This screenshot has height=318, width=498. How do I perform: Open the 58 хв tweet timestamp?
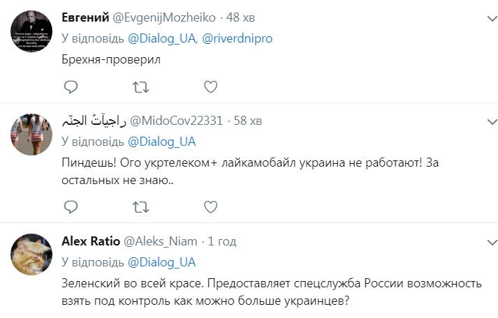coord(248,121)
